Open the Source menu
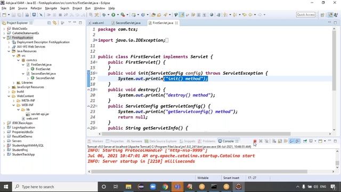The image size is (341, 192). coord(22,9)
